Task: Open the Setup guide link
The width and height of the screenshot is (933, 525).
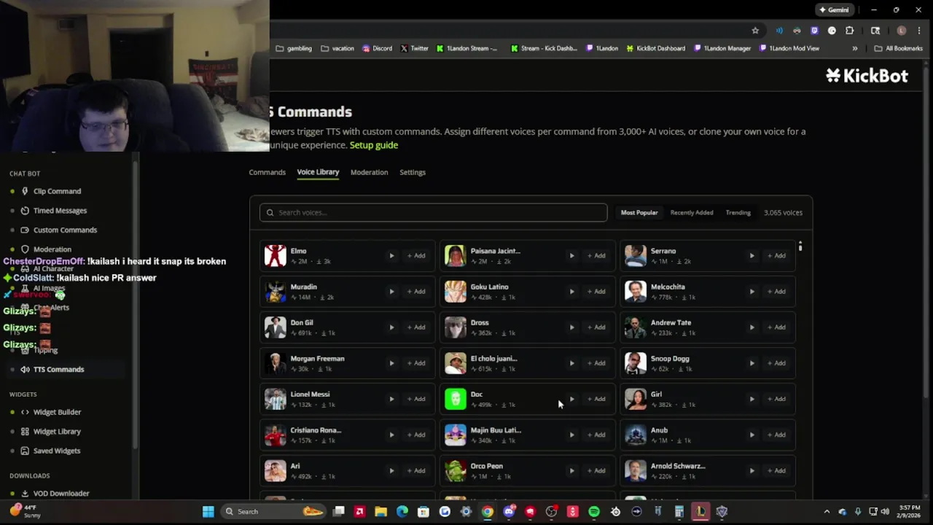Action: click(374, 145)
